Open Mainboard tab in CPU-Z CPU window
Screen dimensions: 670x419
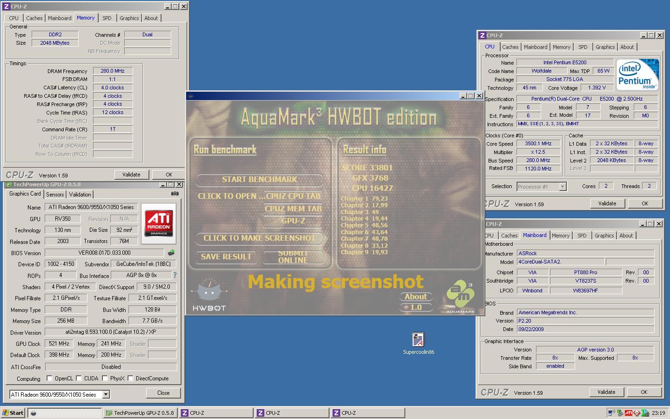coord(535,47)
